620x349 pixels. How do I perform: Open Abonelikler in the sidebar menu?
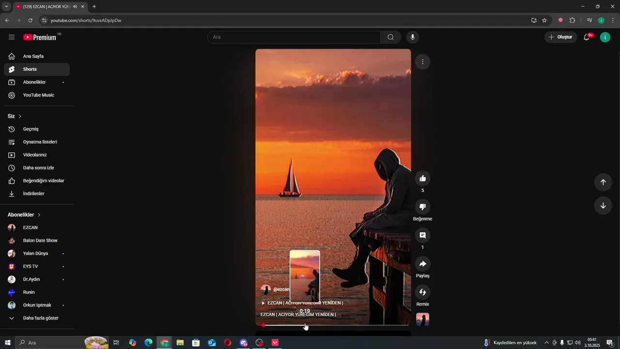37,82
